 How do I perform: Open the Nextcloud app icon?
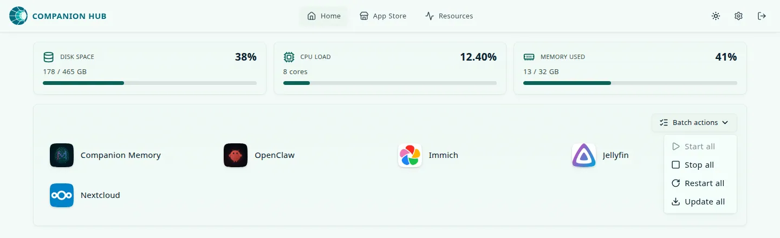(62, 195)
